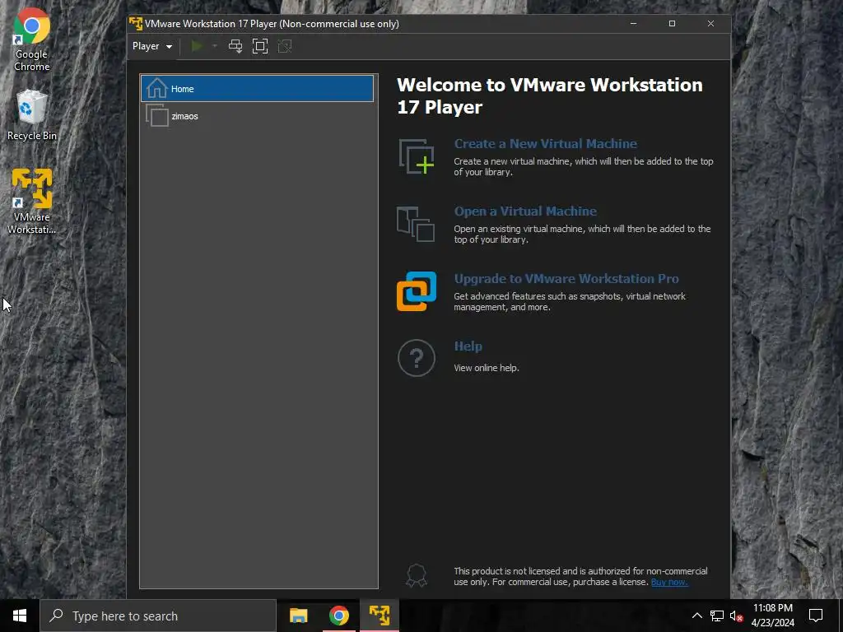
Task: Click the new virtual machine plus icon
Action: [x=417, y=156]
